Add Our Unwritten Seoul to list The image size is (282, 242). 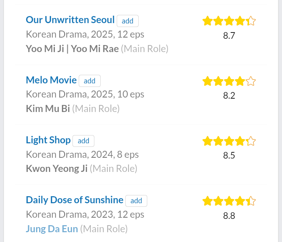[128, 21]
